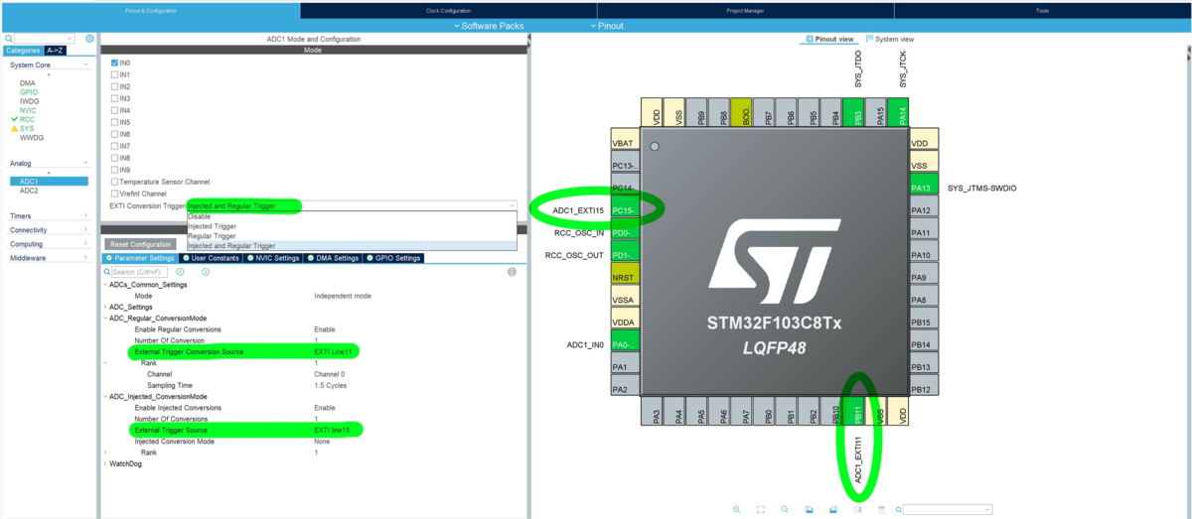Open the GPIO Settings tab

393,258
